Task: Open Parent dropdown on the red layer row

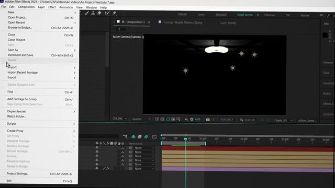Action: coord(144,148)
